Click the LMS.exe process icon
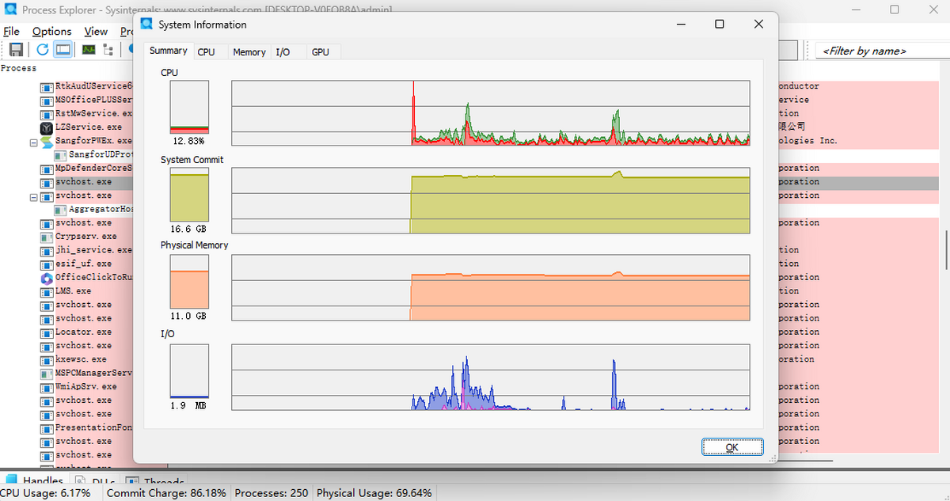 46,291
